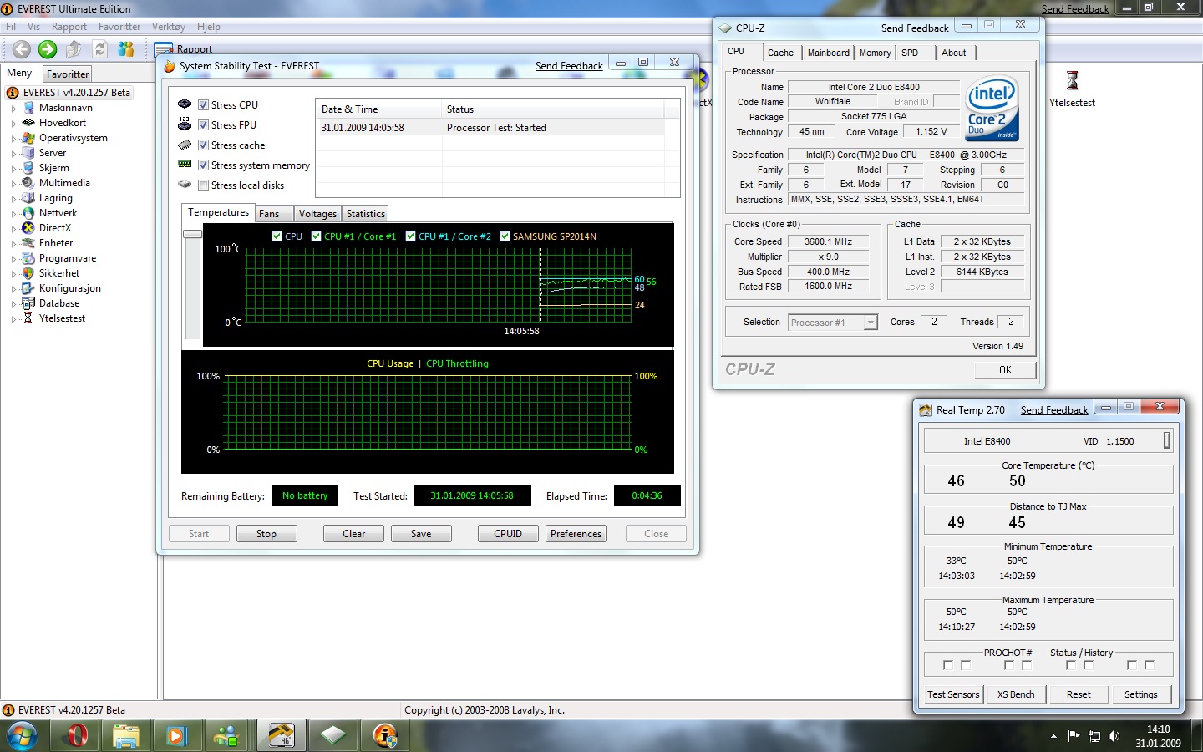
Task: Click the Rapport report icon in EVEREST toolbar
Action: coord(163,49)
